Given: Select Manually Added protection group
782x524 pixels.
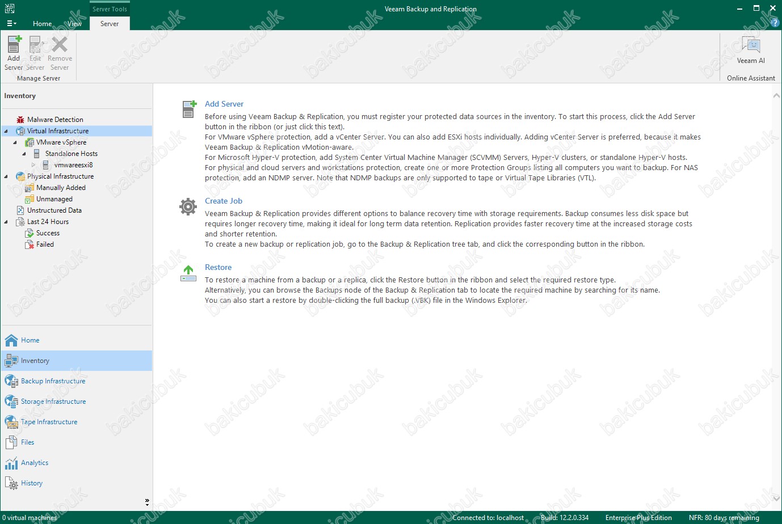Looking at the screenshot, I should click(61, 188).
